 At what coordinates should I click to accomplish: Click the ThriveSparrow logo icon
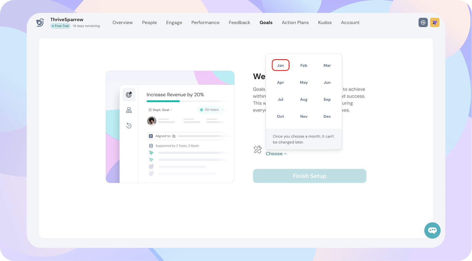[40, 22]
